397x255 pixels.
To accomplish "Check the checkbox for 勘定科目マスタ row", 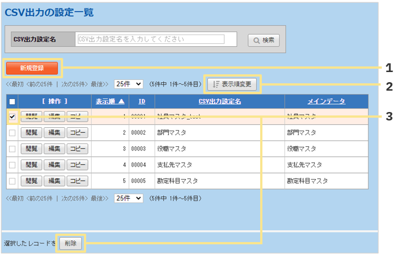I will [12, 181].
